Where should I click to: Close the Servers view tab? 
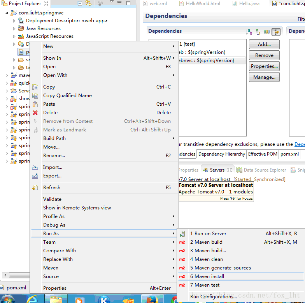(x=230, y=170)
